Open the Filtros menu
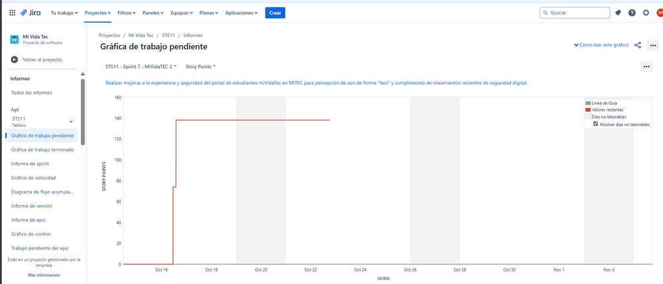The width and height of the screenshot is (663, 284). pyautogui.click(x=126, y=13)
